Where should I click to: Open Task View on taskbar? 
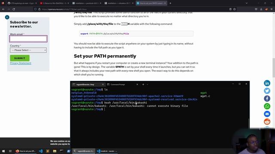click(10, 151)
